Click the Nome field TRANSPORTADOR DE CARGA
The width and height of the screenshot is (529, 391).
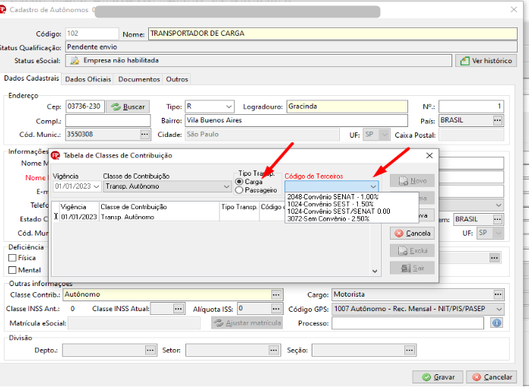click(x=333, y=33)
